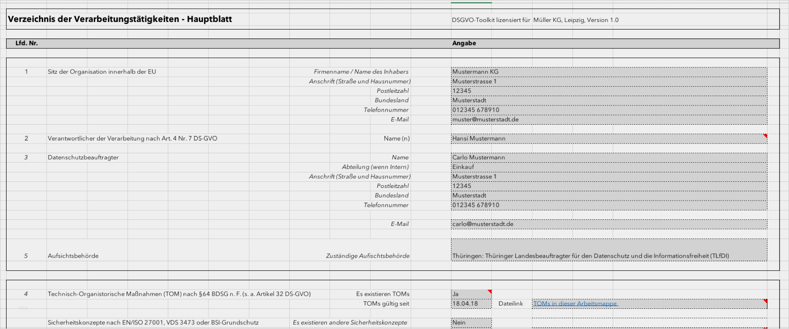Click red comment marker on the "Ja" cell
Image resolution: width=789 pixels, height=329 pixels.
coord(490,292)
